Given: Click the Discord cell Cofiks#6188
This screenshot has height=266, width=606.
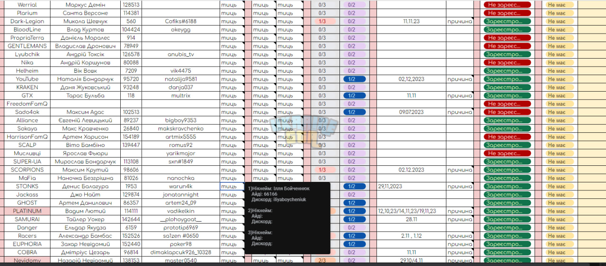Looking at the screenshot, I should [181, 21].
